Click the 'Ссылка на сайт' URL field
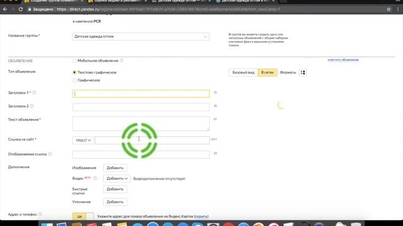This screenshot has width=403, height=226. pos(152,140)
